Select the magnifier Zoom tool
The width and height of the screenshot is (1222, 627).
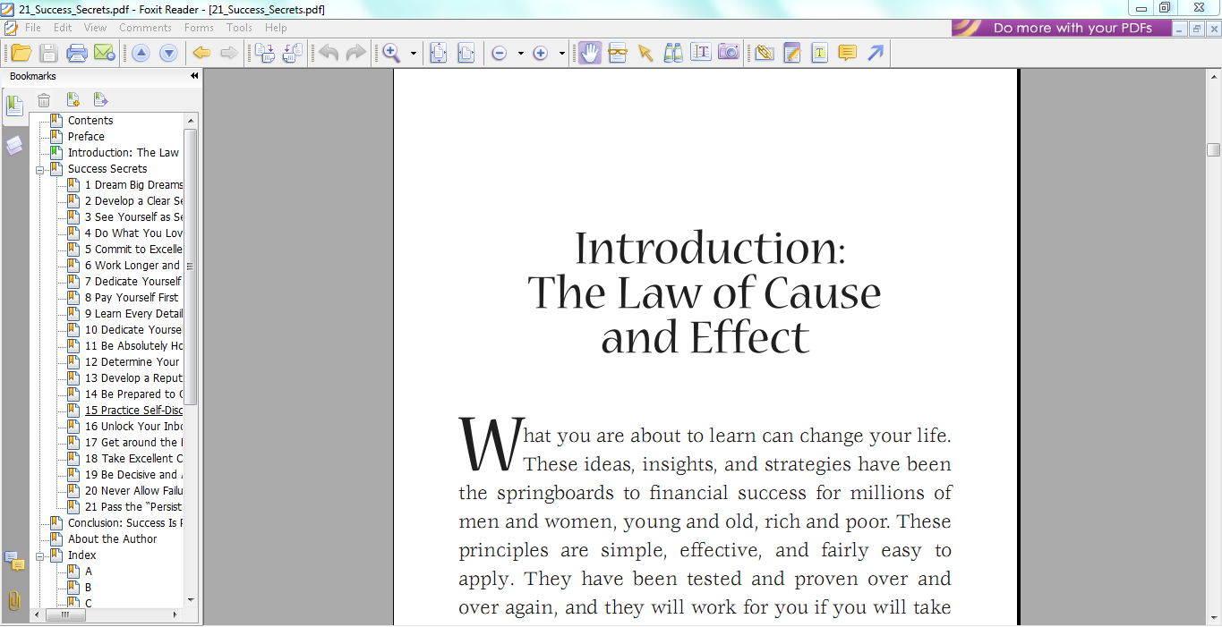(x=391, y=54)
